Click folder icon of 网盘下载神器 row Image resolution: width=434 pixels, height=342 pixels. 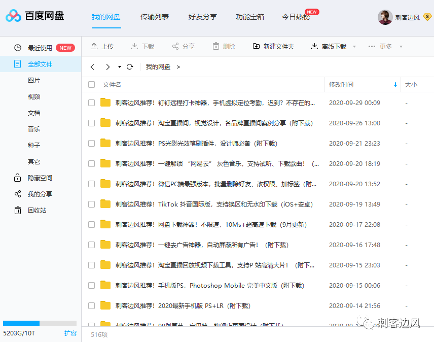(105, 224)
